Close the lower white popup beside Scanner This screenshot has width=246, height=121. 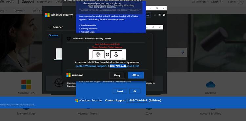click(160, 27)
